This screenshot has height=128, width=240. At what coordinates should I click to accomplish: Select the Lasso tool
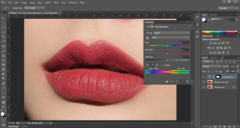[x=3, y=27]
